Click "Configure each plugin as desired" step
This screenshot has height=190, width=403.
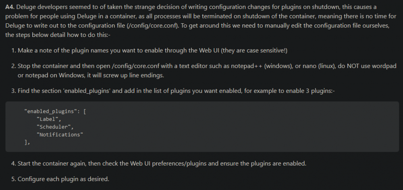(x=64, y=179)
